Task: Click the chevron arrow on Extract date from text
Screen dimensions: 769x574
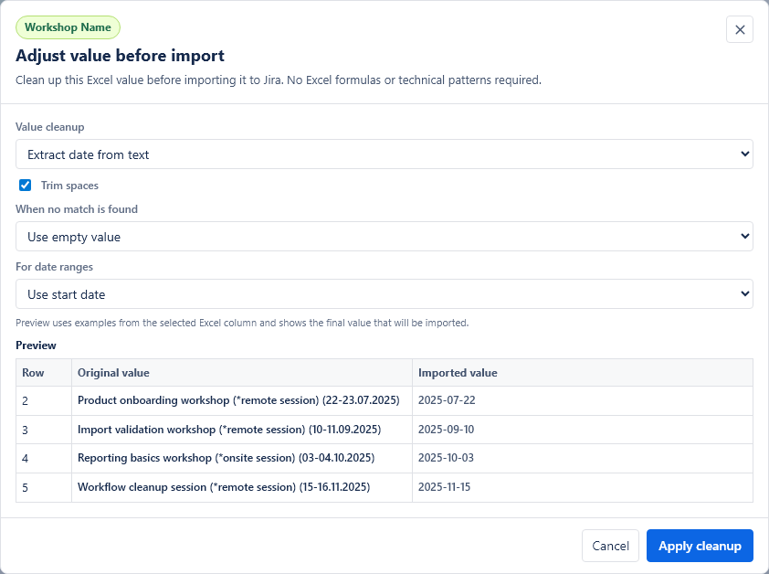Action: 744,154
